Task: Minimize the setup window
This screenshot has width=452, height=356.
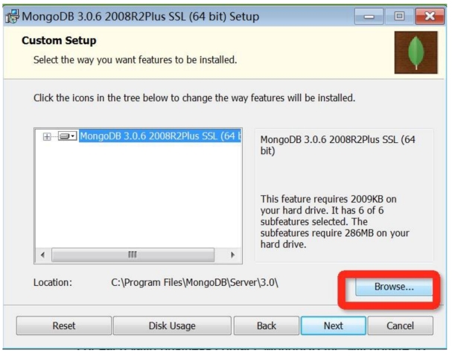Action: 369,16
